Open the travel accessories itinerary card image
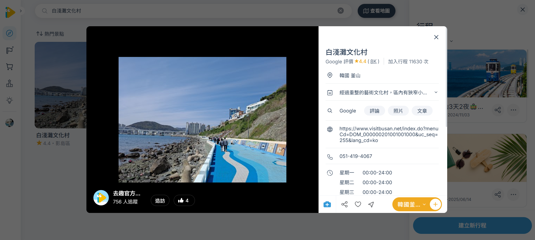535x240 pixels. (x=487, y=158)
